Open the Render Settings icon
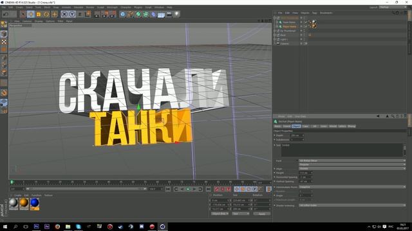The image size is (412, 231). (113, 14)
